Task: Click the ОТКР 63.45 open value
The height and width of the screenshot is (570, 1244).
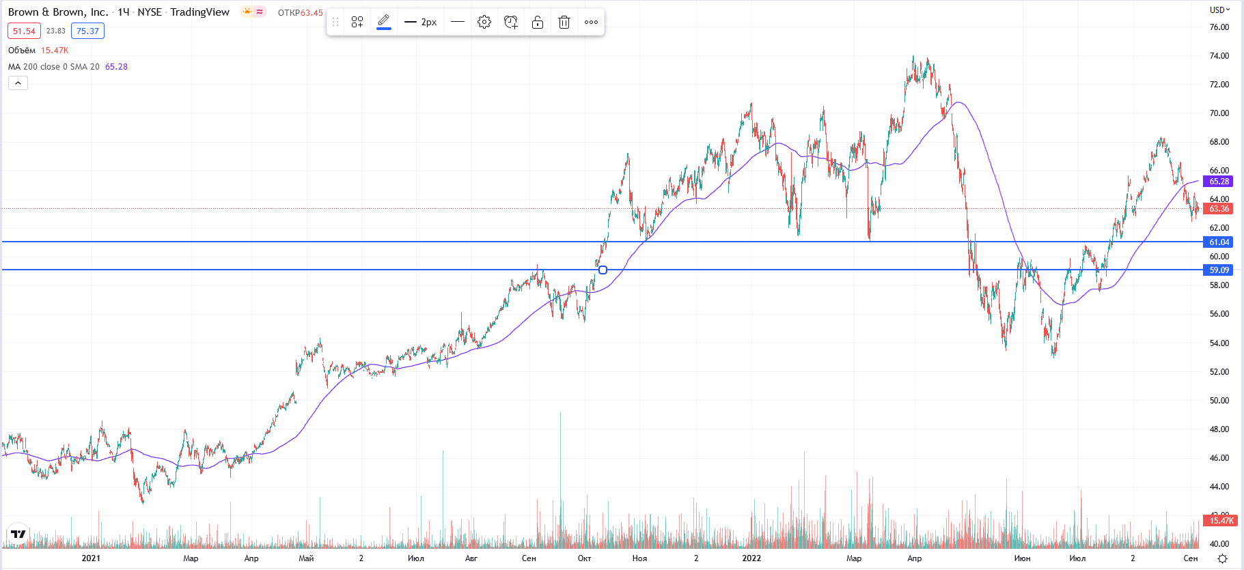Action: click(x=300, y=13)
